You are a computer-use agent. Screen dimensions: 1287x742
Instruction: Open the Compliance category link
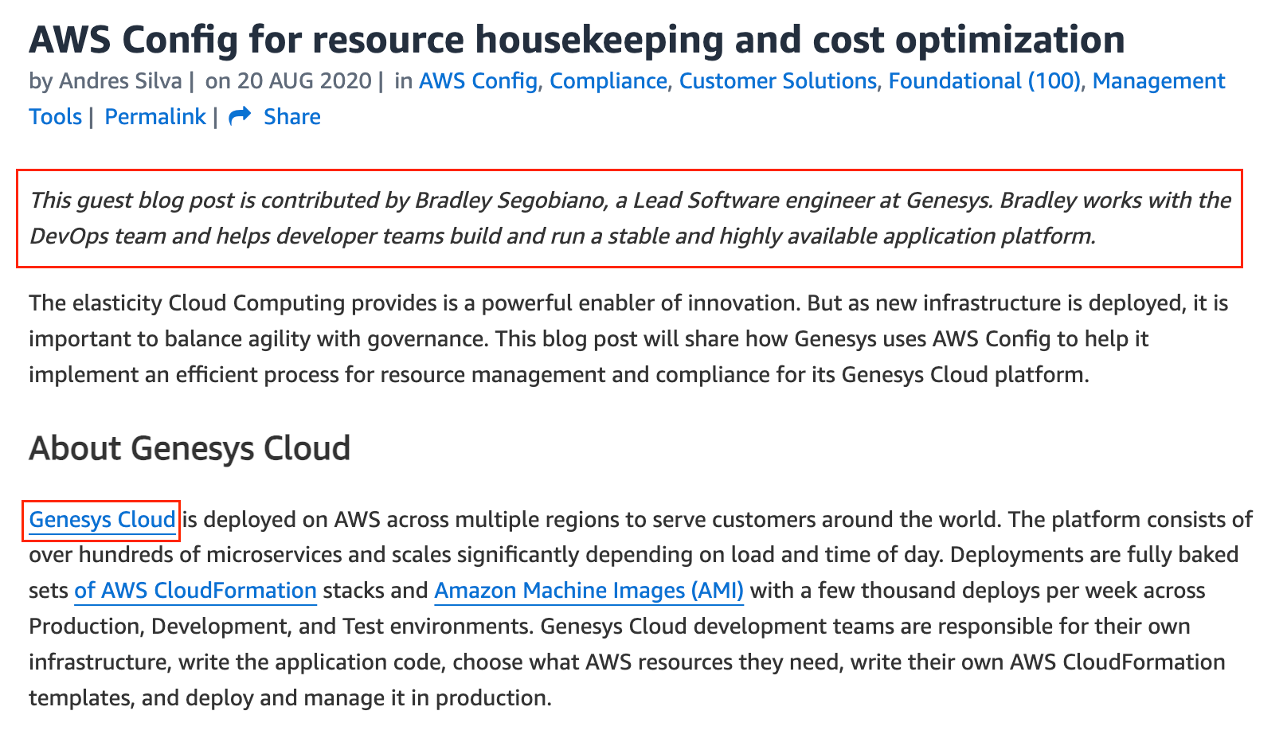608,81
